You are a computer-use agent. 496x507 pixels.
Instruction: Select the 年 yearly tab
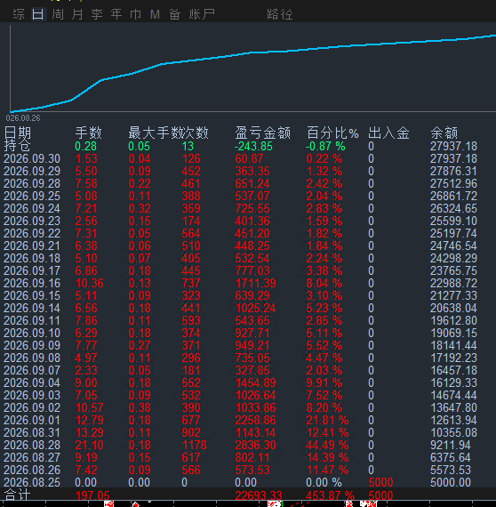pos(116,14)
